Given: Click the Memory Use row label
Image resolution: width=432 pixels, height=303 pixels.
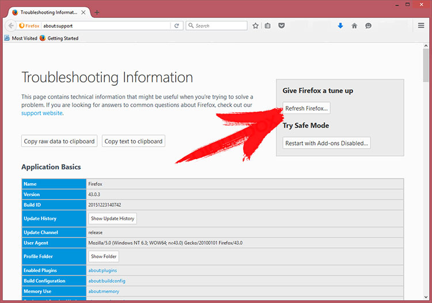Looking at the screenshot, I should (37, 291).
